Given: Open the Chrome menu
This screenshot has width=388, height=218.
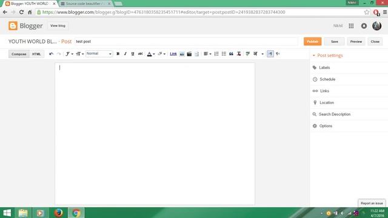Looking at the screenshot, I should [x=385, y=12].
